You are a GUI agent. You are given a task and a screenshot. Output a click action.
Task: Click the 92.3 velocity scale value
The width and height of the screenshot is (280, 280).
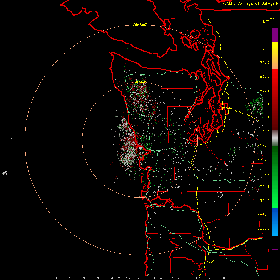click(265, 49)
